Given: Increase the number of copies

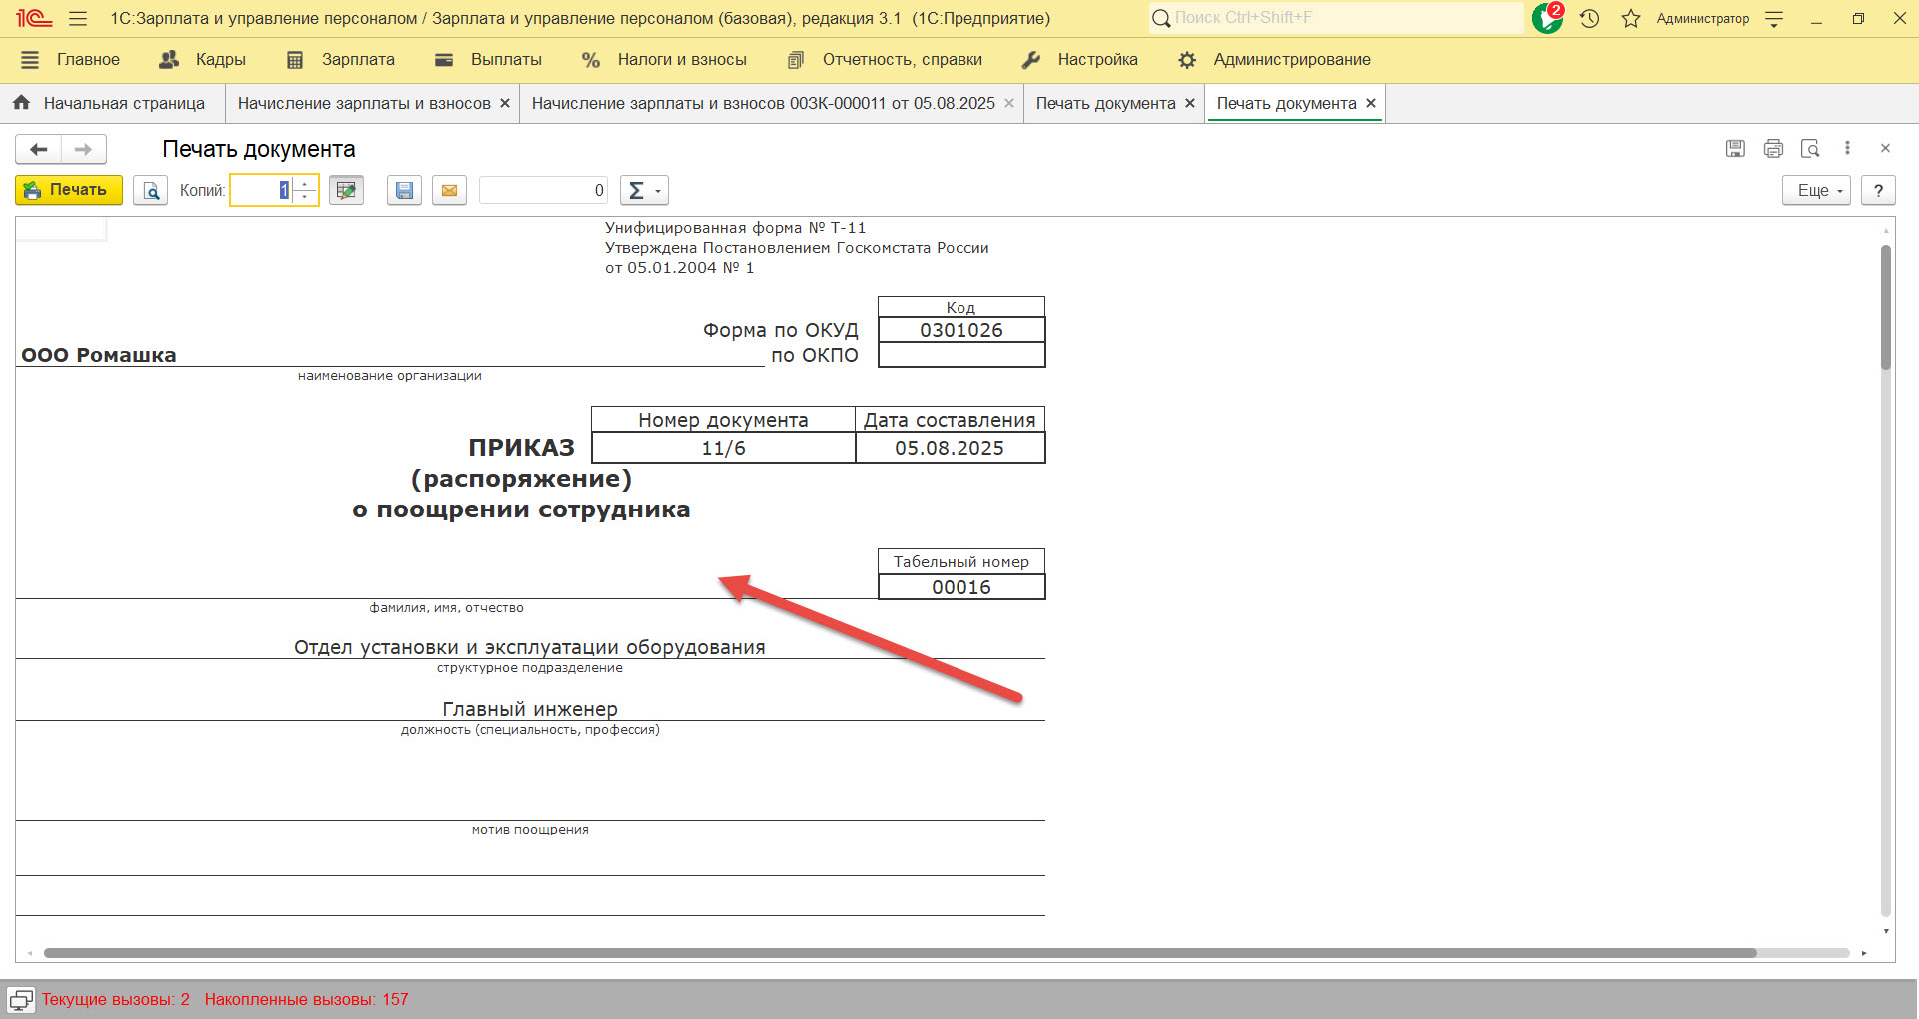Looking at the screenshot, I should tap(306, 183).
